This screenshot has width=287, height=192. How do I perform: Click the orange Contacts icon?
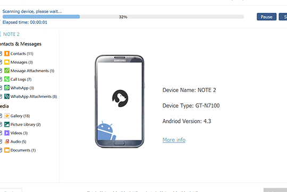tap(7, 54)
